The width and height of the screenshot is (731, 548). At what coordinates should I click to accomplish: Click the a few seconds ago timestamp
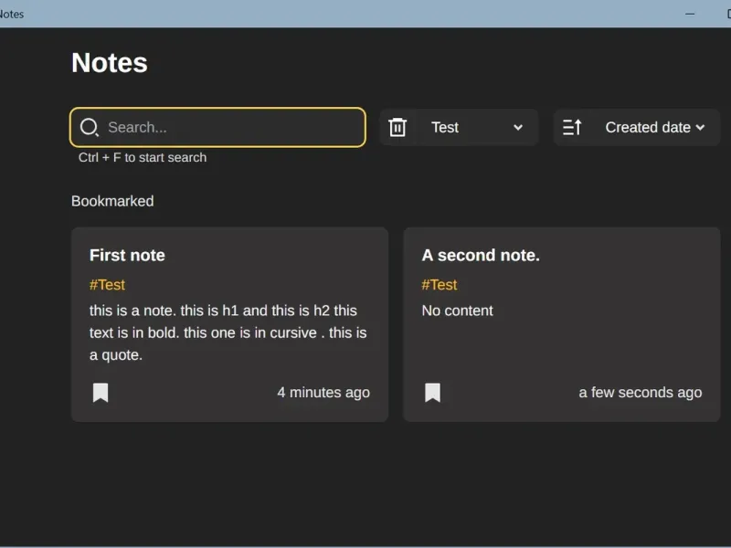pos(641,393)
